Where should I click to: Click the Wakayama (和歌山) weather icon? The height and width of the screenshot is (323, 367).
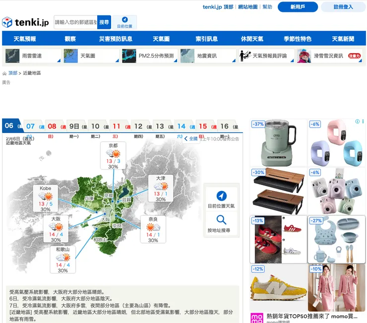point(62,258)
